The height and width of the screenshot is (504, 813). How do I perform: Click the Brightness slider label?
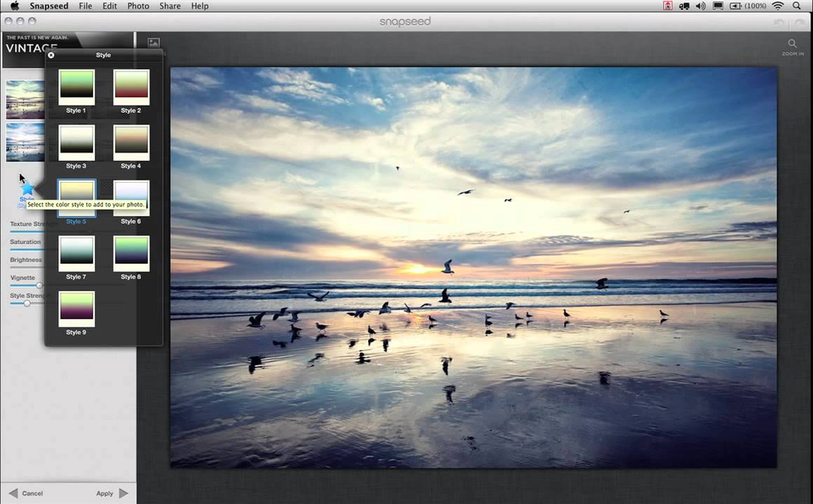[x=26, y=260]
